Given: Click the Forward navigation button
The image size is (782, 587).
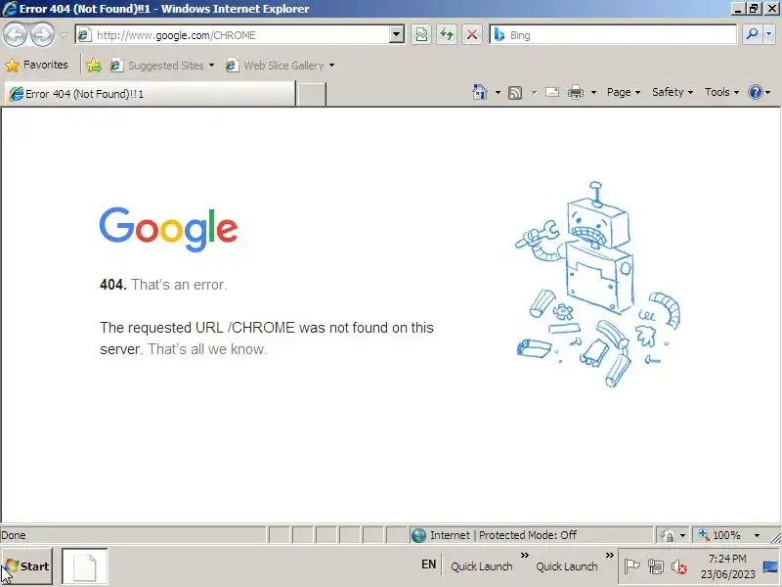Looking at the screenshot, I should tap(42, 35).
